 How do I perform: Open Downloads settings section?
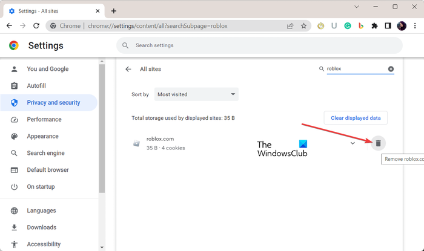point(42,227)
